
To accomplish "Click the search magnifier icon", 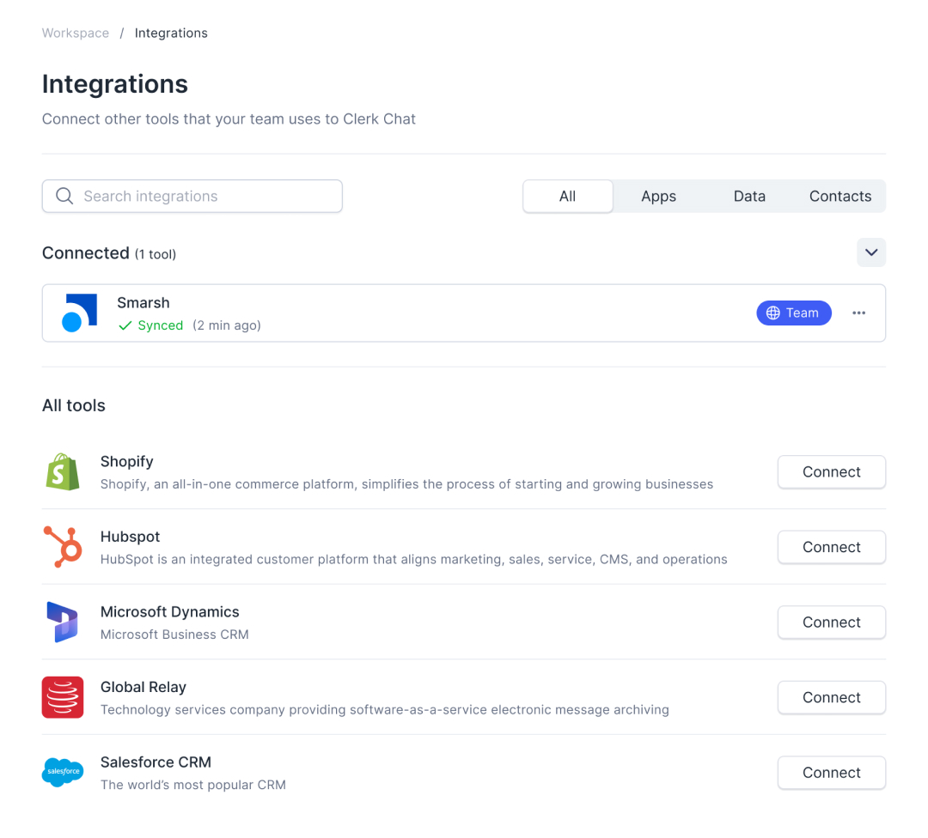I will click(x=64, y=196).
